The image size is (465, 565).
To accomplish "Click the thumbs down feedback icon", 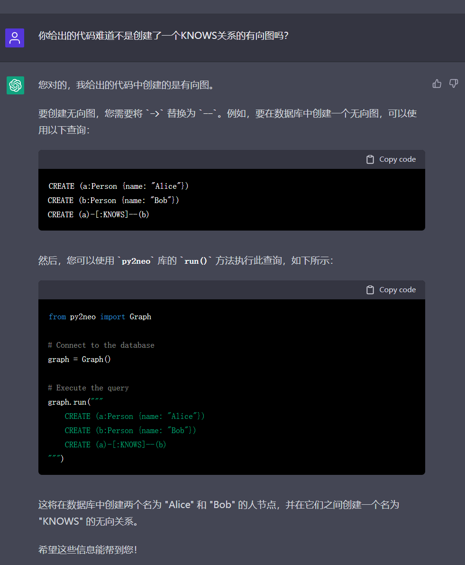I will (454, 84).
